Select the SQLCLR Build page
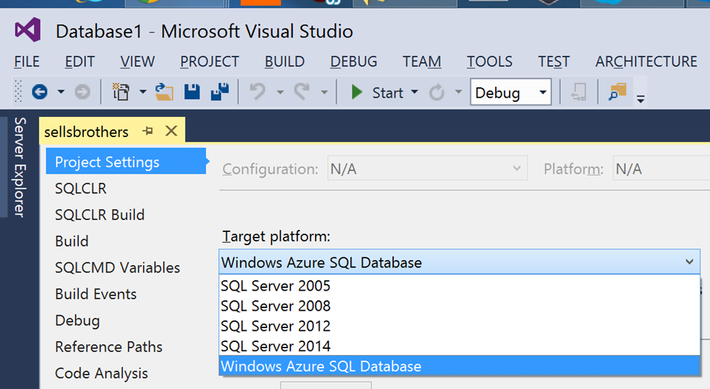This screenshot has height=389, width=710. pyautogui.click(x=100, y=215)
